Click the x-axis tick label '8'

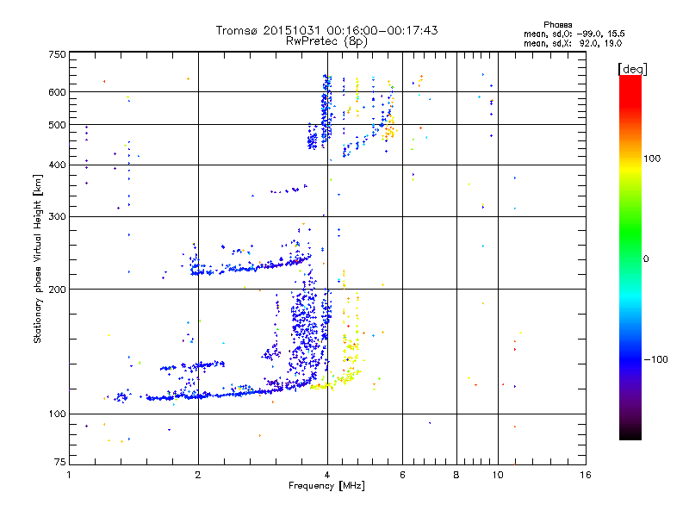(456, 475)
